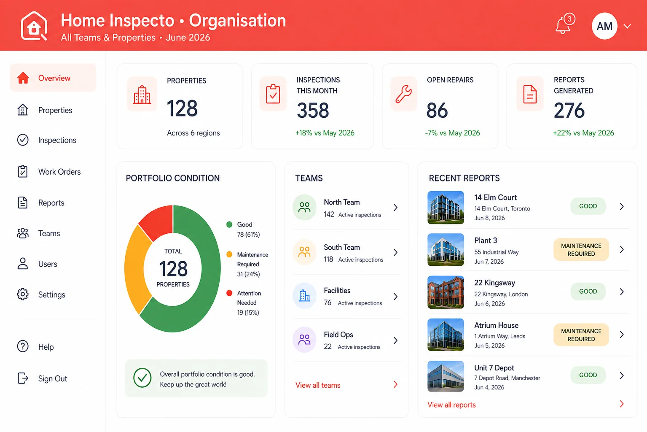647x432 pixels.
Task: Click the Settings gear icon in sidebar
Action: coord(23,294)
